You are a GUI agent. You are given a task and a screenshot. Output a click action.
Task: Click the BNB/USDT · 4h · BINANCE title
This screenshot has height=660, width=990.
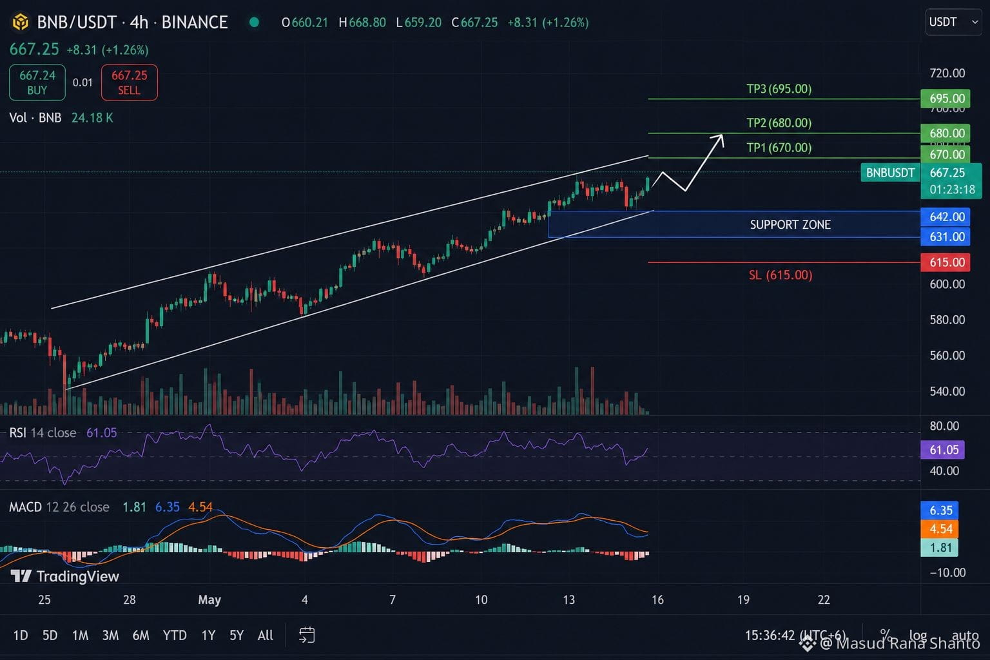click(132, 23)
